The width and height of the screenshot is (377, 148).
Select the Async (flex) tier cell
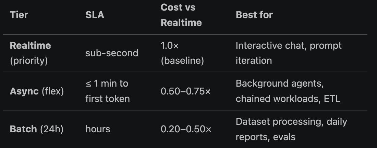pos(37,91)
